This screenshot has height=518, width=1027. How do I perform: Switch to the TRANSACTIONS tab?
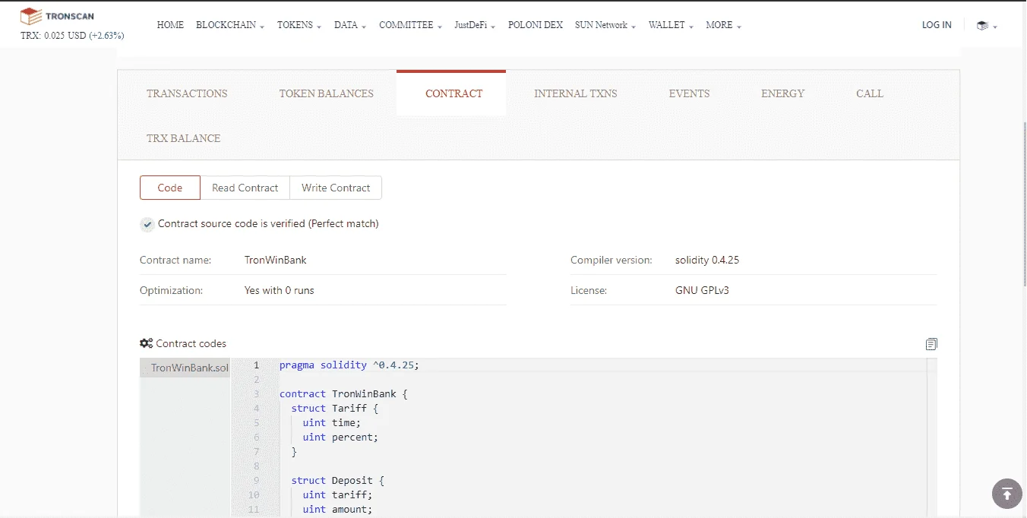(187, 93)
